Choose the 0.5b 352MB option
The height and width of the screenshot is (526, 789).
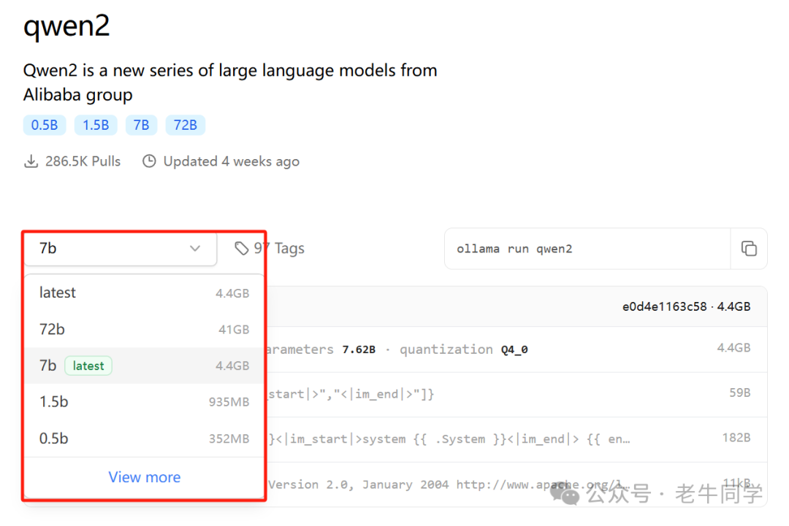145,438
